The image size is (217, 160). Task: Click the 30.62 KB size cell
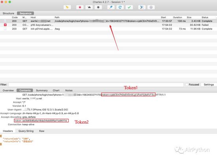[x=195, y=25]
